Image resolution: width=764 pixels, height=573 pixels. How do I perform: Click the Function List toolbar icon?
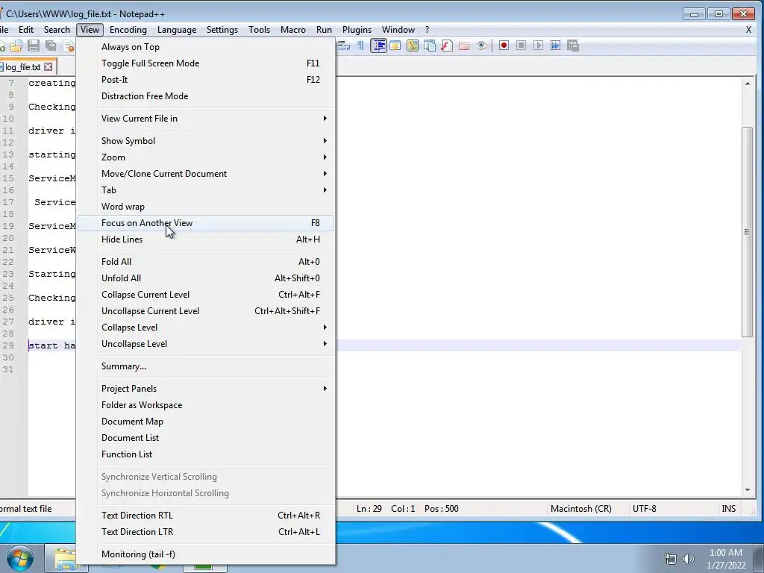click(x=446, y=46)
